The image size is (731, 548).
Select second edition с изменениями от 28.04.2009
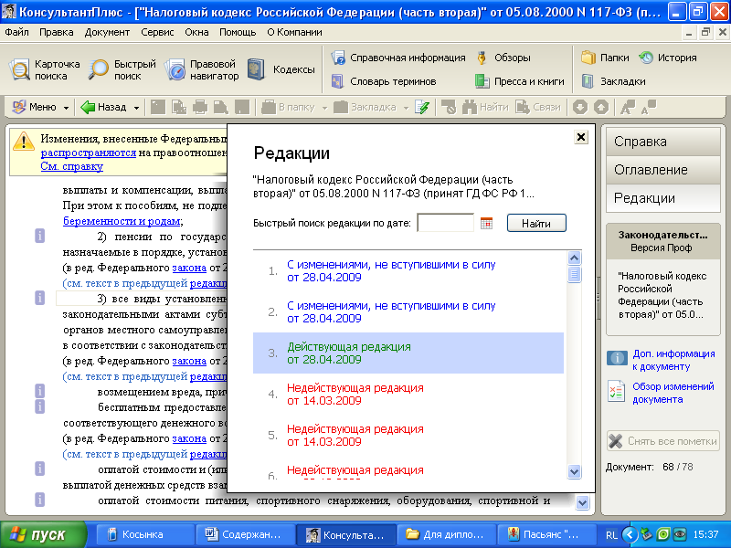pos(408,311)
